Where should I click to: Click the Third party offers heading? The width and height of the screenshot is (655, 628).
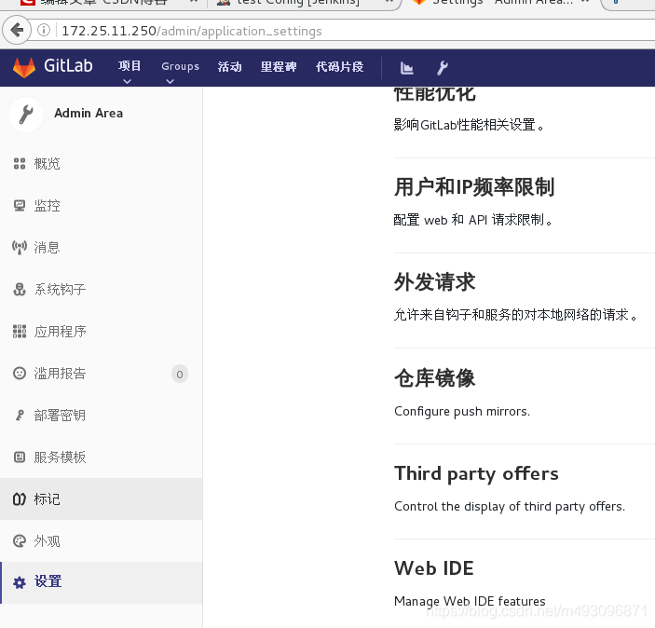click(x=476, y=474)
